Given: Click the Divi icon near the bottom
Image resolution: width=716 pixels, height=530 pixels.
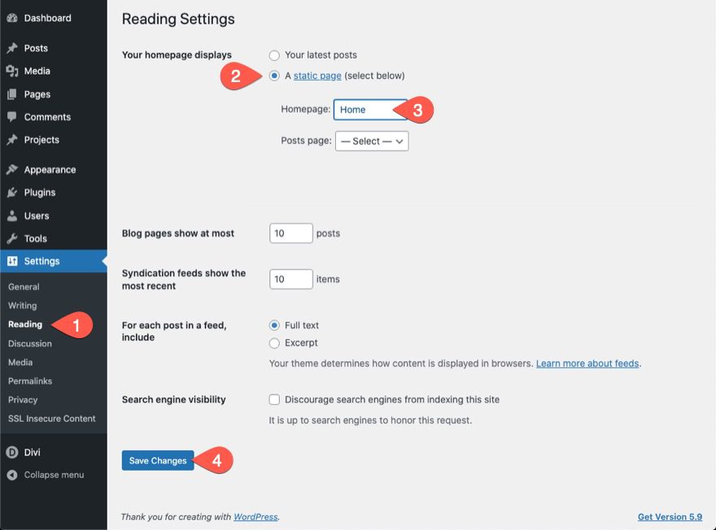Looking at the screenshot, I should (x=12, y=452).
